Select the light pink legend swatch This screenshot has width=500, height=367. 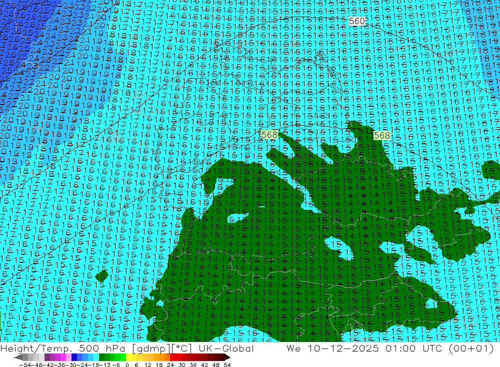click(68, 357)
